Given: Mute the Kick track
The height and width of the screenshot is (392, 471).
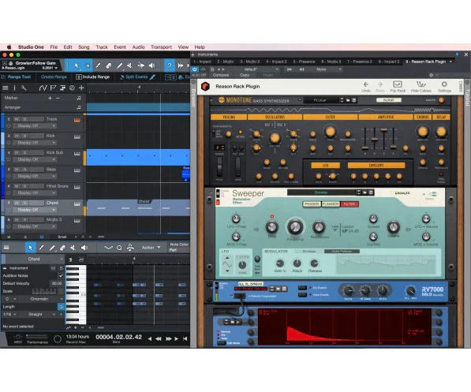Looking at the screenshot, I should [17, 136].
